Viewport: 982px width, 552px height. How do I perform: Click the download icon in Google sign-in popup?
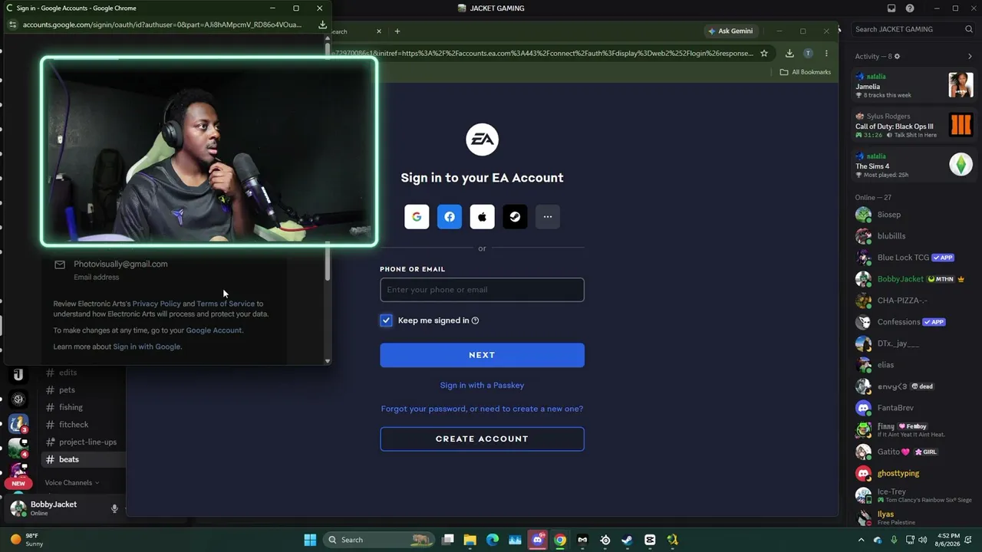coord(323,25)
